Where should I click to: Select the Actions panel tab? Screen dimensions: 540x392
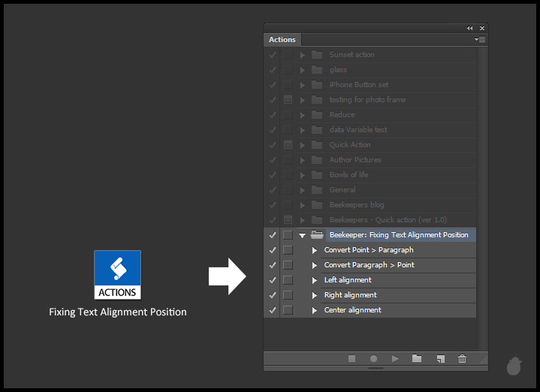282,40
